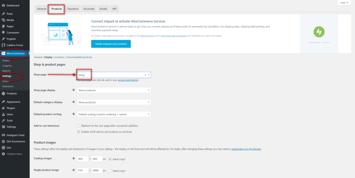The image size is (355, 178).
Task: Click Catalog images width field
Action: coord(83,159)
